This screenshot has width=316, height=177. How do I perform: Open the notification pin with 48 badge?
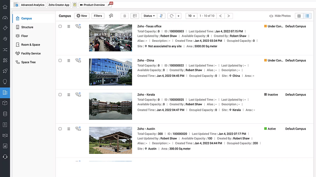(x=110, y=4)
